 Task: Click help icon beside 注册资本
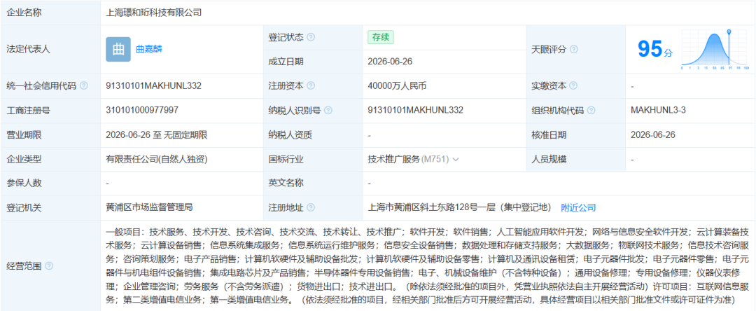tap(311, 86)
